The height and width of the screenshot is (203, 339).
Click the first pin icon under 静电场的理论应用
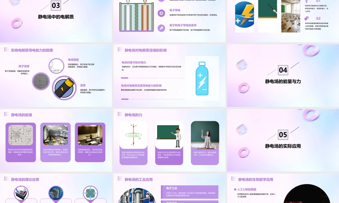coord(21,193)
